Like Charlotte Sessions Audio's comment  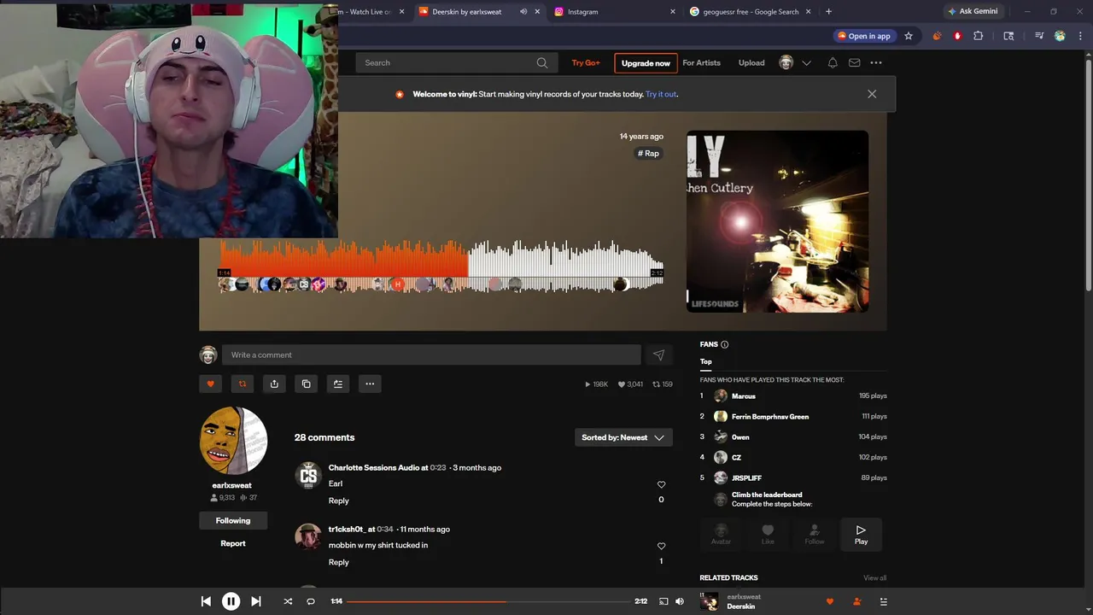[661, 484]
